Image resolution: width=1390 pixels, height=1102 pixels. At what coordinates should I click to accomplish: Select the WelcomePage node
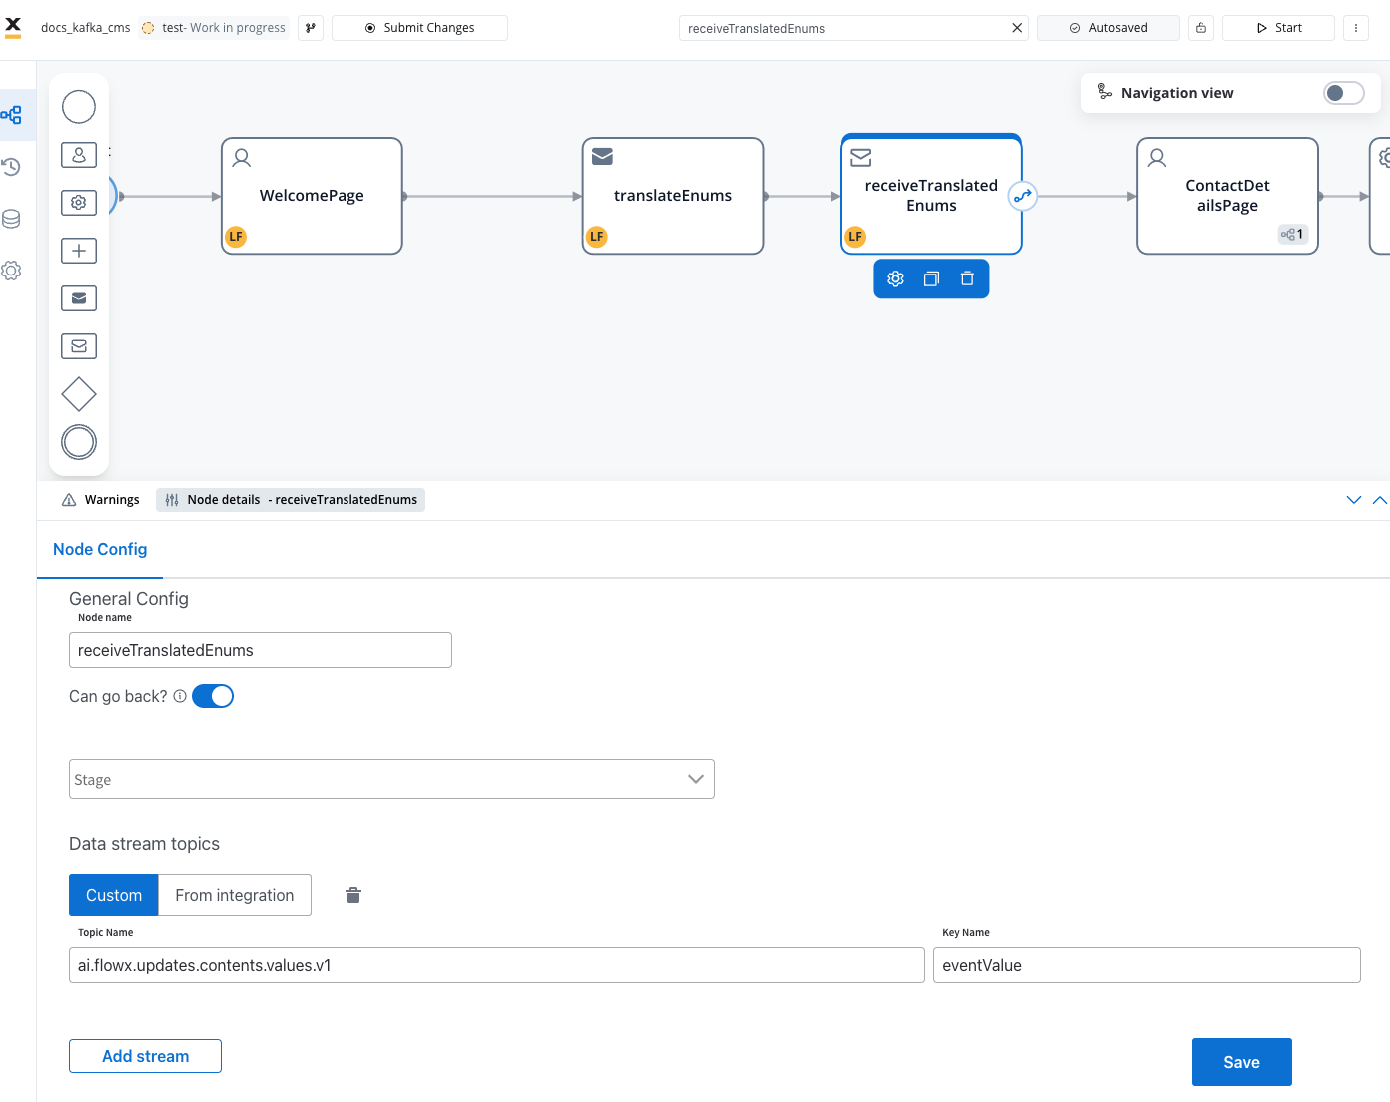[312, 196]
